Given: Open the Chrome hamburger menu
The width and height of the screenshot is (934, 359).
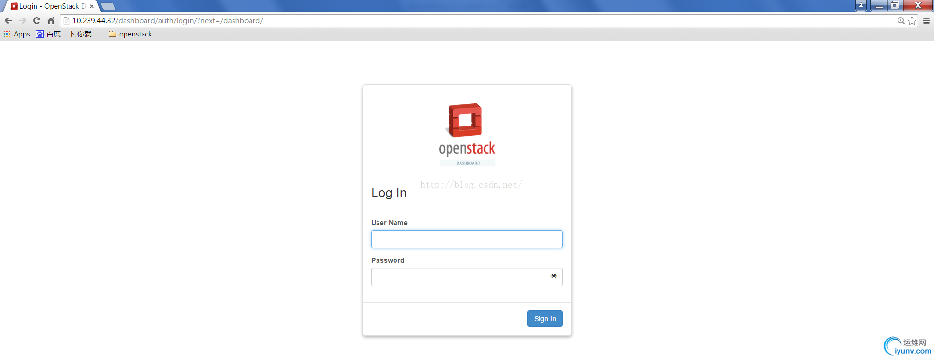Looking at the screenshot, I should [x=926, y=20].
